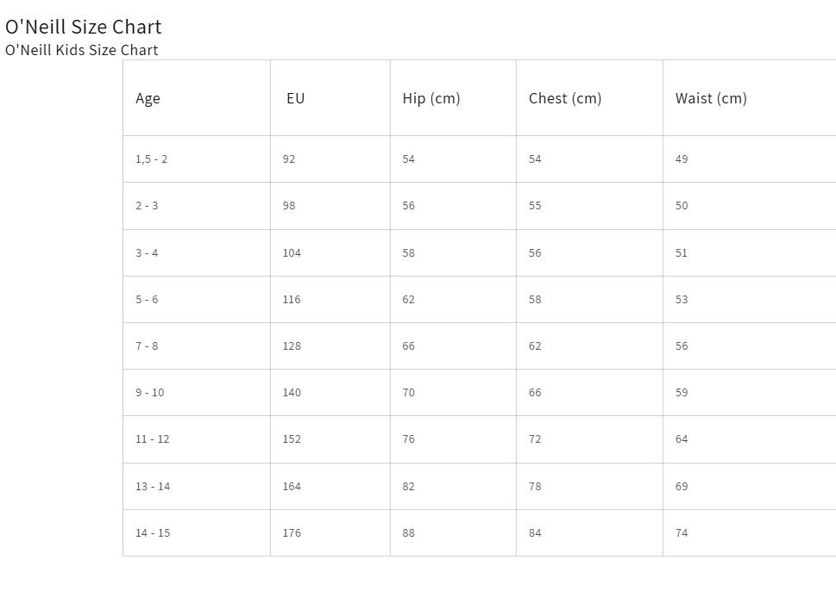Viewport: 836px width, 591px height.
Task: Select the EU size 176 cell
Action: 330,533
